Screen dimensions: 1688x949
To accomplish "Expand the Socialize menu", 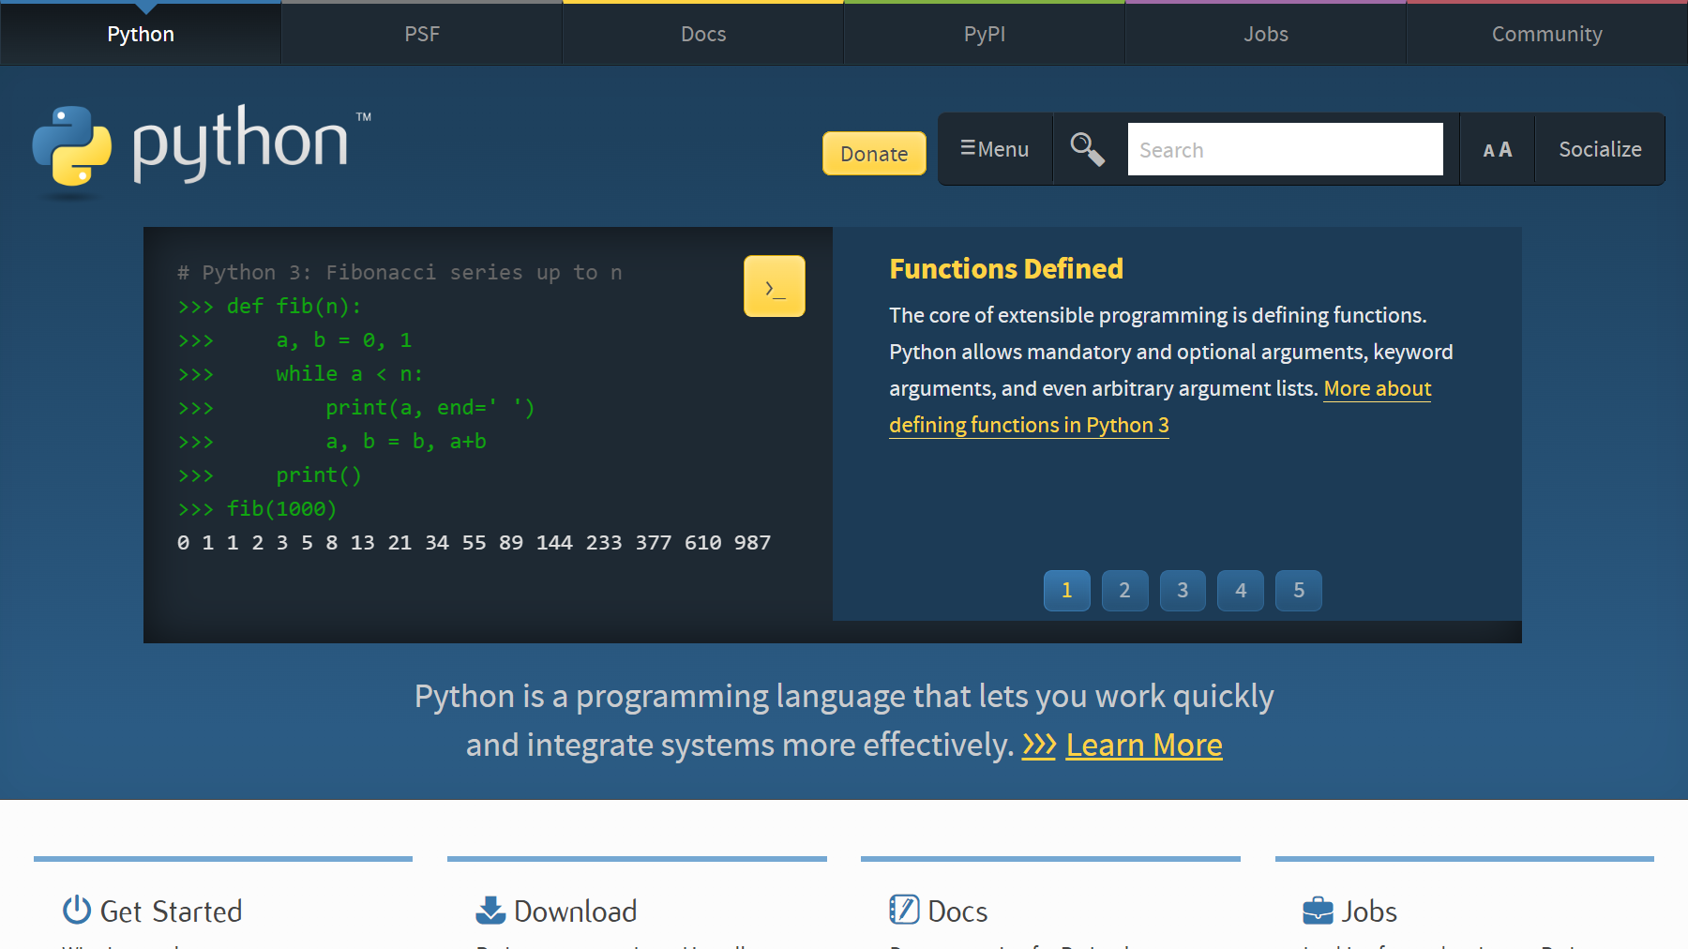I will pos(1600,148).
